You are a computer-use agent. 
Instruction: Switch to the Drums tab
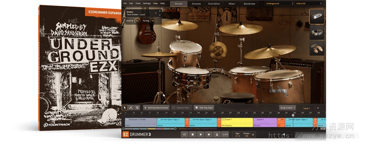pyautogui.click(x=179, y=4)
